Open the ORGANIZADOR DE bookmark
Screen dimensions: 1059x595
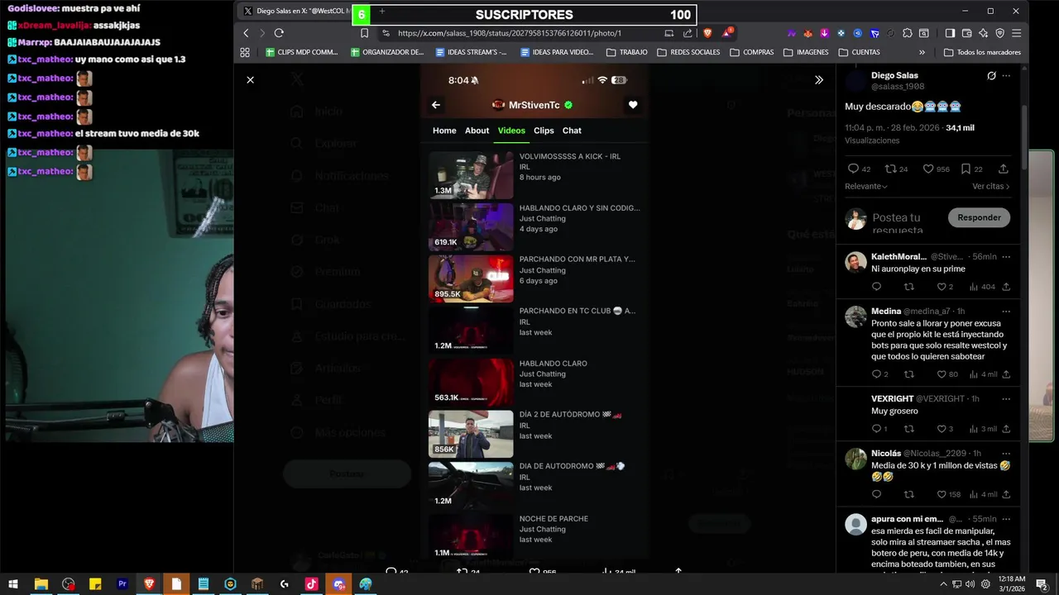(387, 52)
